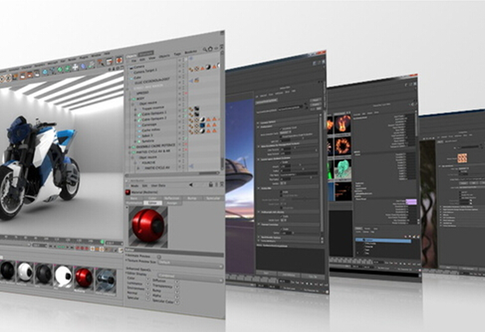The height and width of the screenshot is (332, 485).
Task: Click the magnifier search icon in Object Manager
Action: point(205,49)
